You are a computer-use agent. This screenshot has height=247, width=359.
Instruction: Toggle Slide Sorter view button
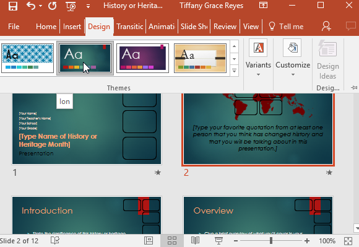(172, 241)
